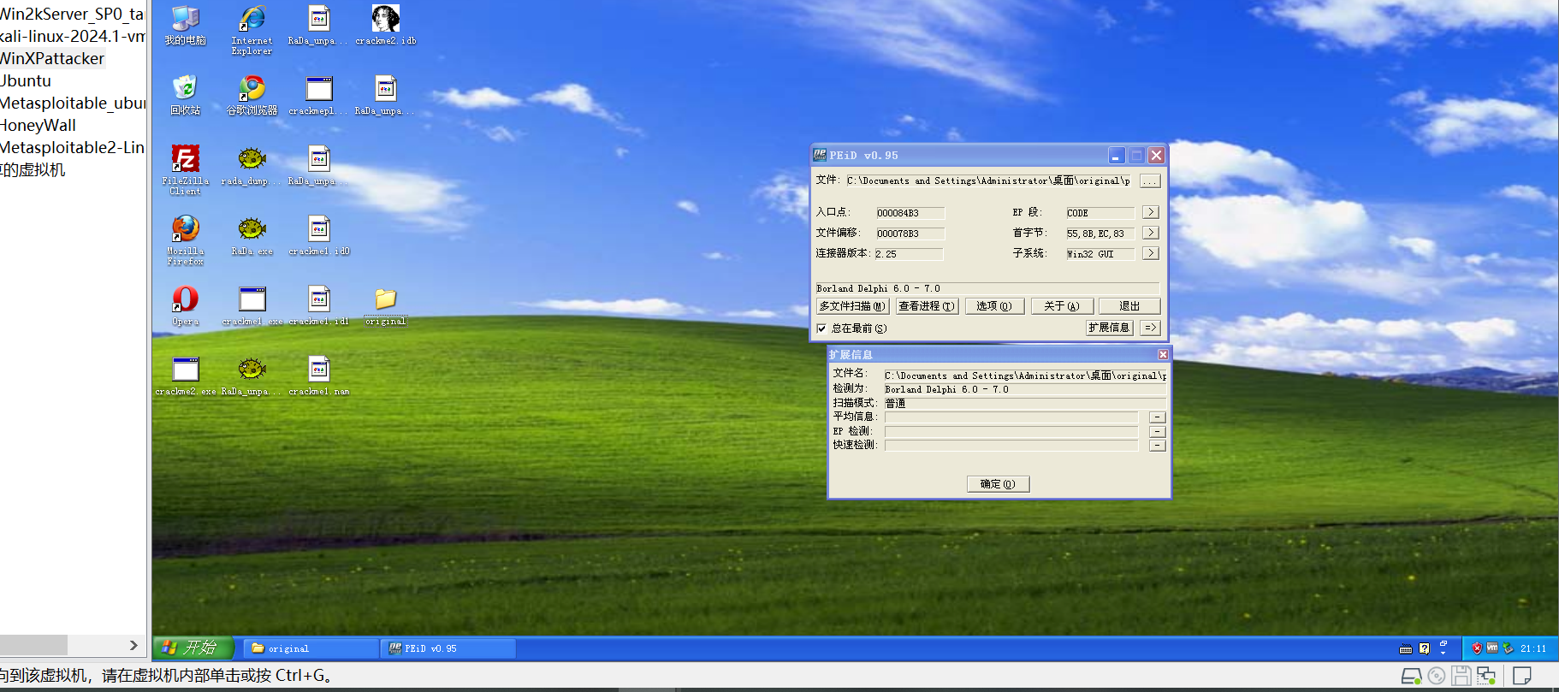Switch to the 'original' taskbar window item
Image resolution: width=1559 pixels, height=692 pixels.
[x=310, y=648]
